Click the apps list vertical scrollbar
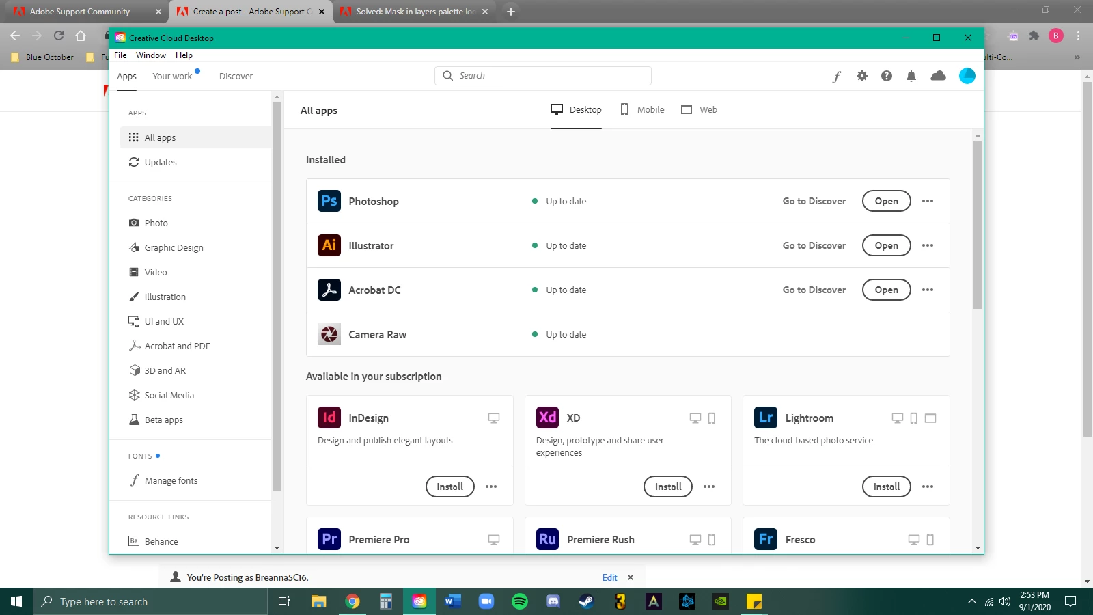 [x=978, y=225]
